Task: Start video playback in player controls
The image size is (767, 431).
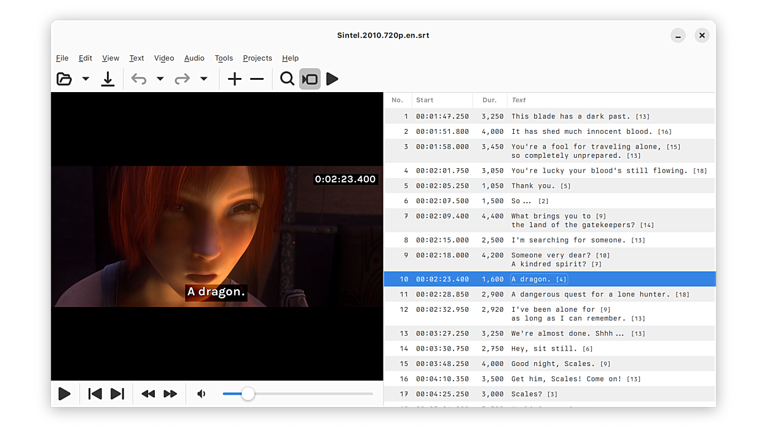Action: point(65,394)
